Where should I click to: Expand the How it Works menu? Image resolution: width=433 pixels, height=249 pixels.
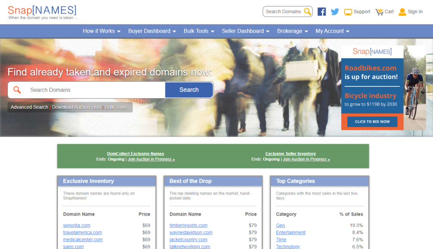click(x=101, y=31)
